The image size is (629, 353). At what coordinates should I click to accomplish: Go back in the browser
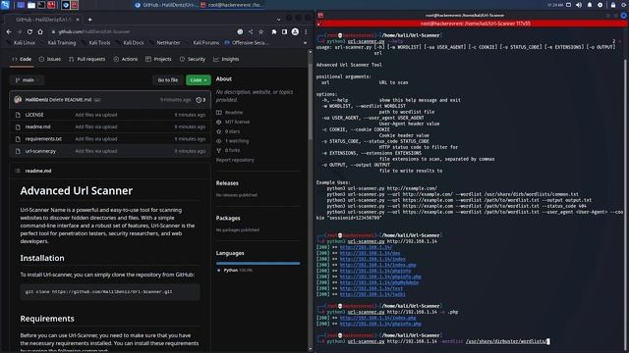(9, 31)
